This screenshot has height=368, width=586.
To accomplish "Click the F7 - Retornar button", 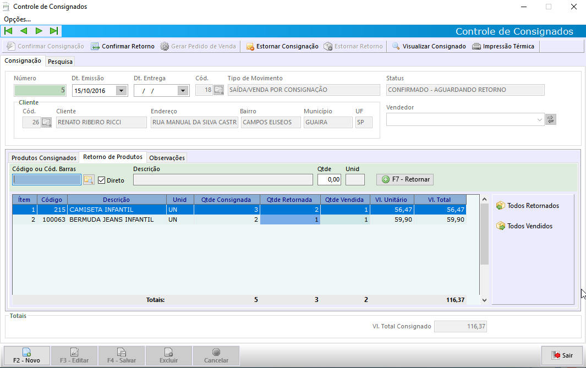I will pos(405,179).
